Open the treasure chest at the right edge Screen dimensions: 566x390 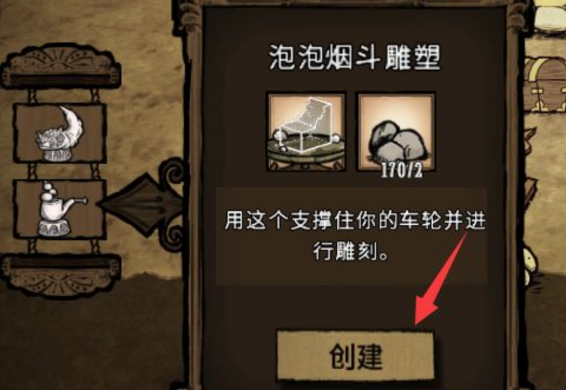click(545, 85)
